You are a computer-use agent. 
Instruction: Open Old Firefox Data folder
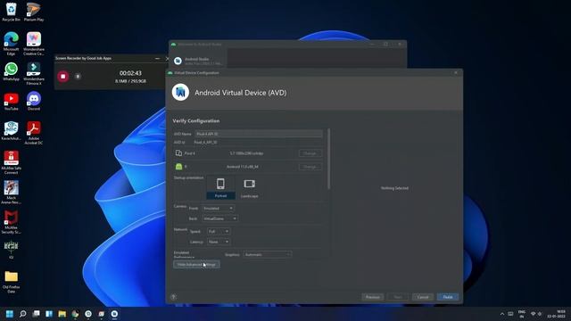tap(12, 282)
